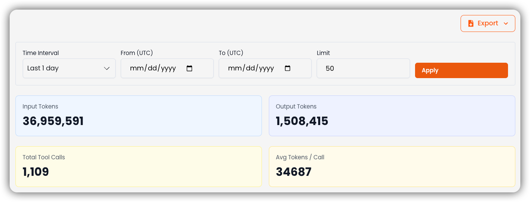This screenshot has height=202, width=530.
Task: Open calendar picker icon in To (UTC)
Action: coord(287,68)
